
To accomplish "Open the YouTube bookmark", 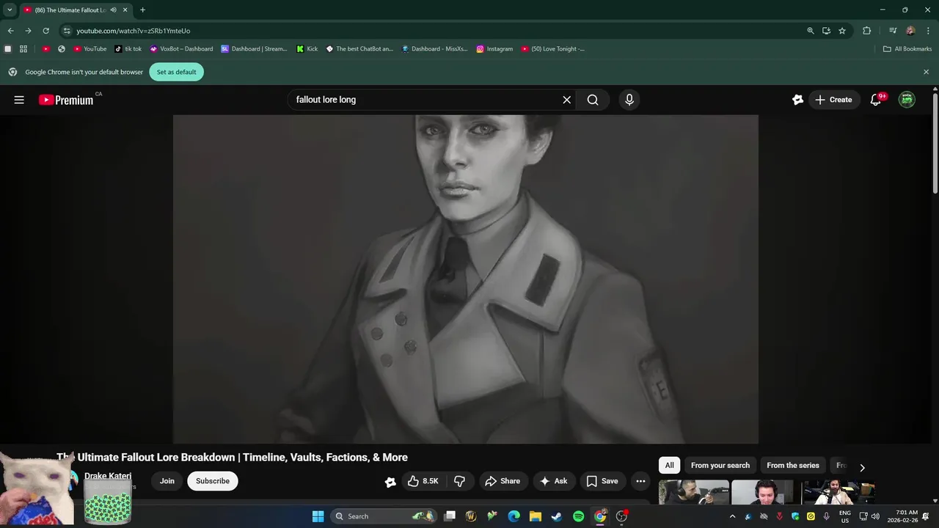I will (89, 49).
